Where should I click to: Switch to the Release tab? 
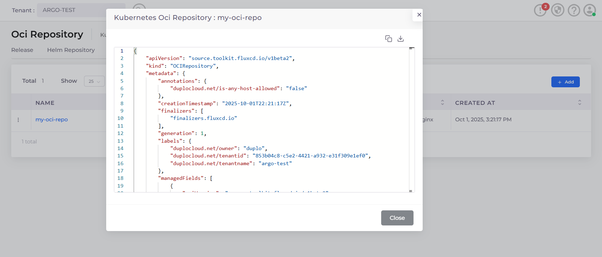(x=22, y=50)
